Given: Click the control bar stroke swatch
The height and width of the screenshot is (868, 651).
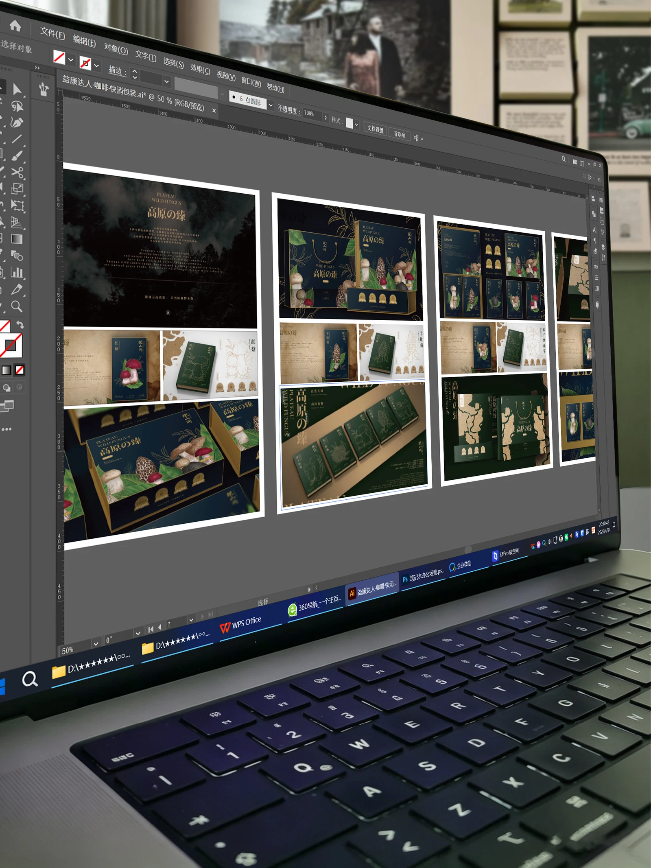Looking at the screenshot, I should click(x=85, y=62).
